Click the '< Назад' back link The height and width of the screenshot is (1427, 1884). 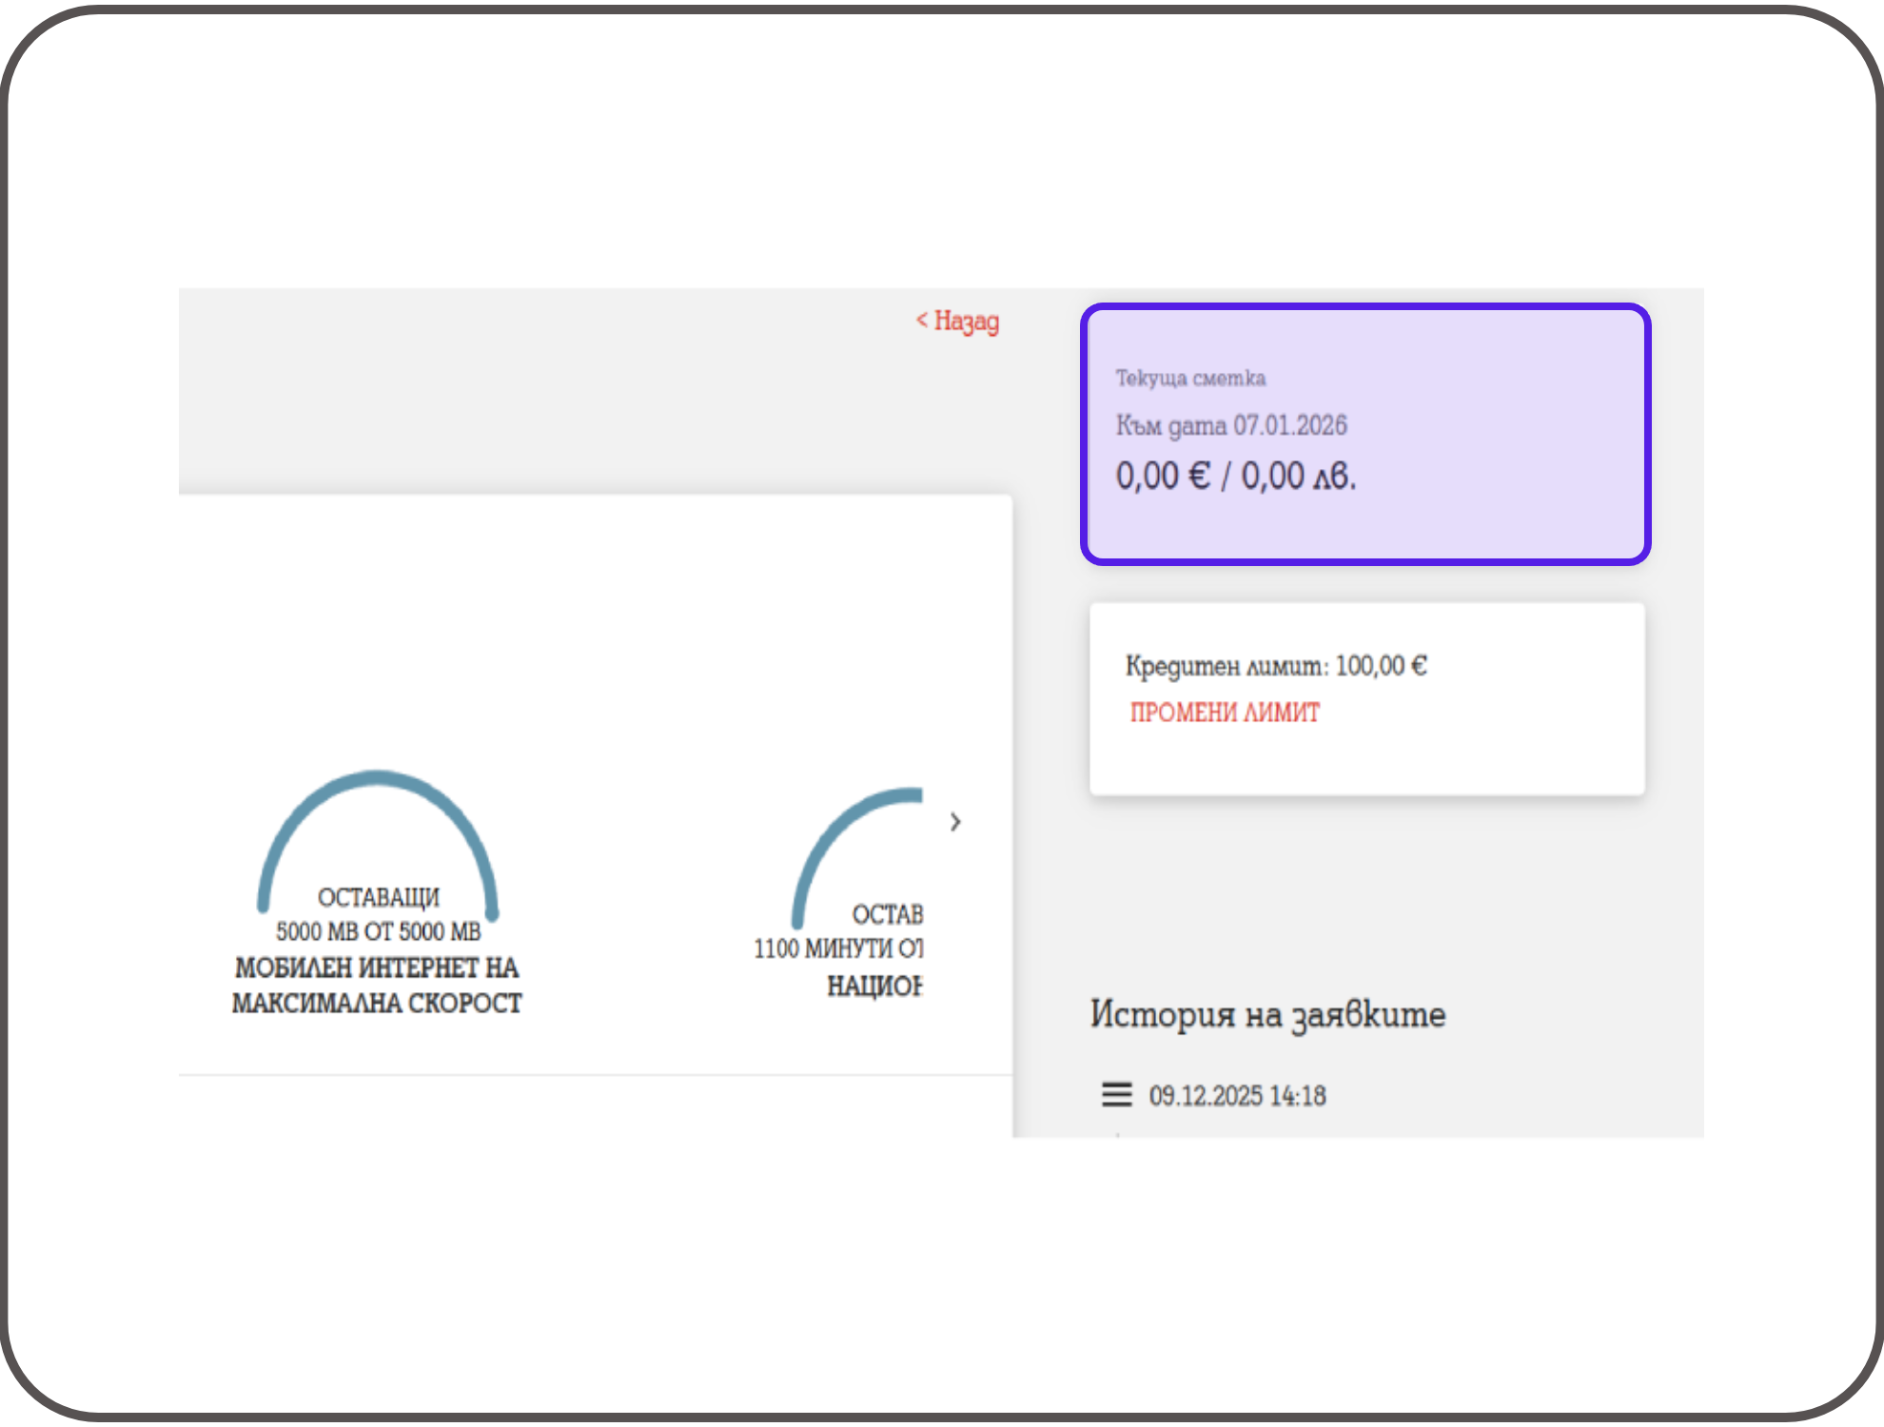point(957,321)
